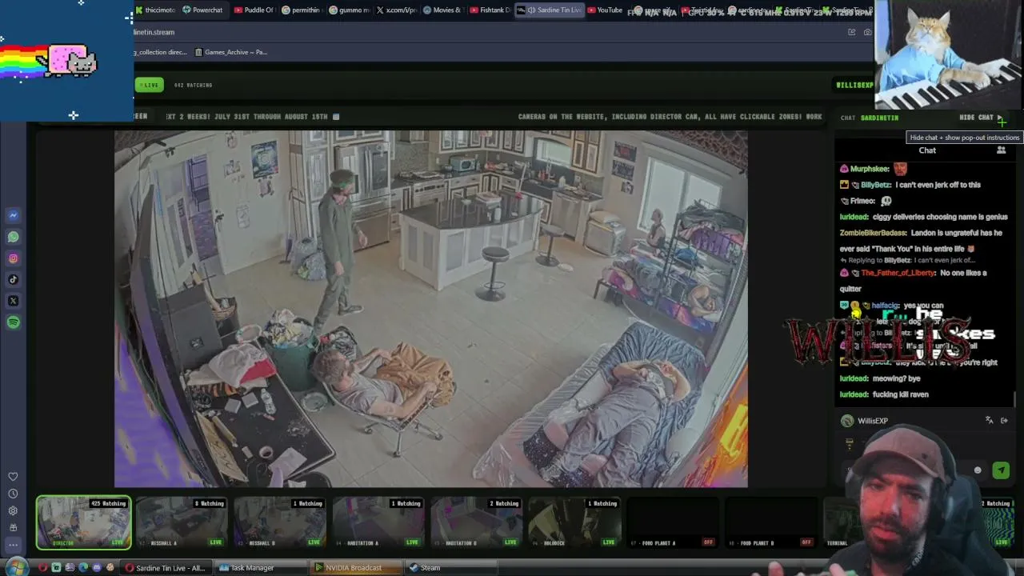Click the three-dots more icon in sidebar

click(x=13, y=545)
